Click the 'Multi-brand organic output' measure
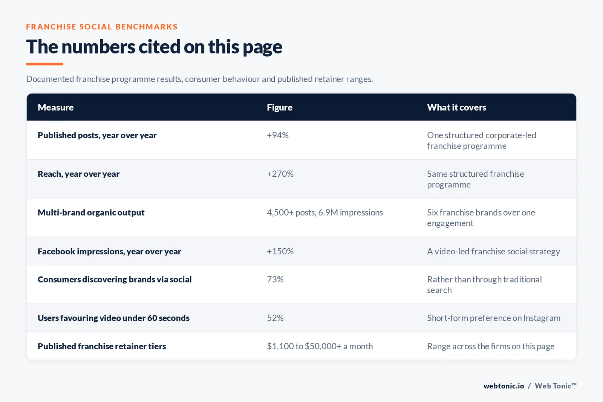The width and height of the screenshot is (603, 402). coord(91,212)
